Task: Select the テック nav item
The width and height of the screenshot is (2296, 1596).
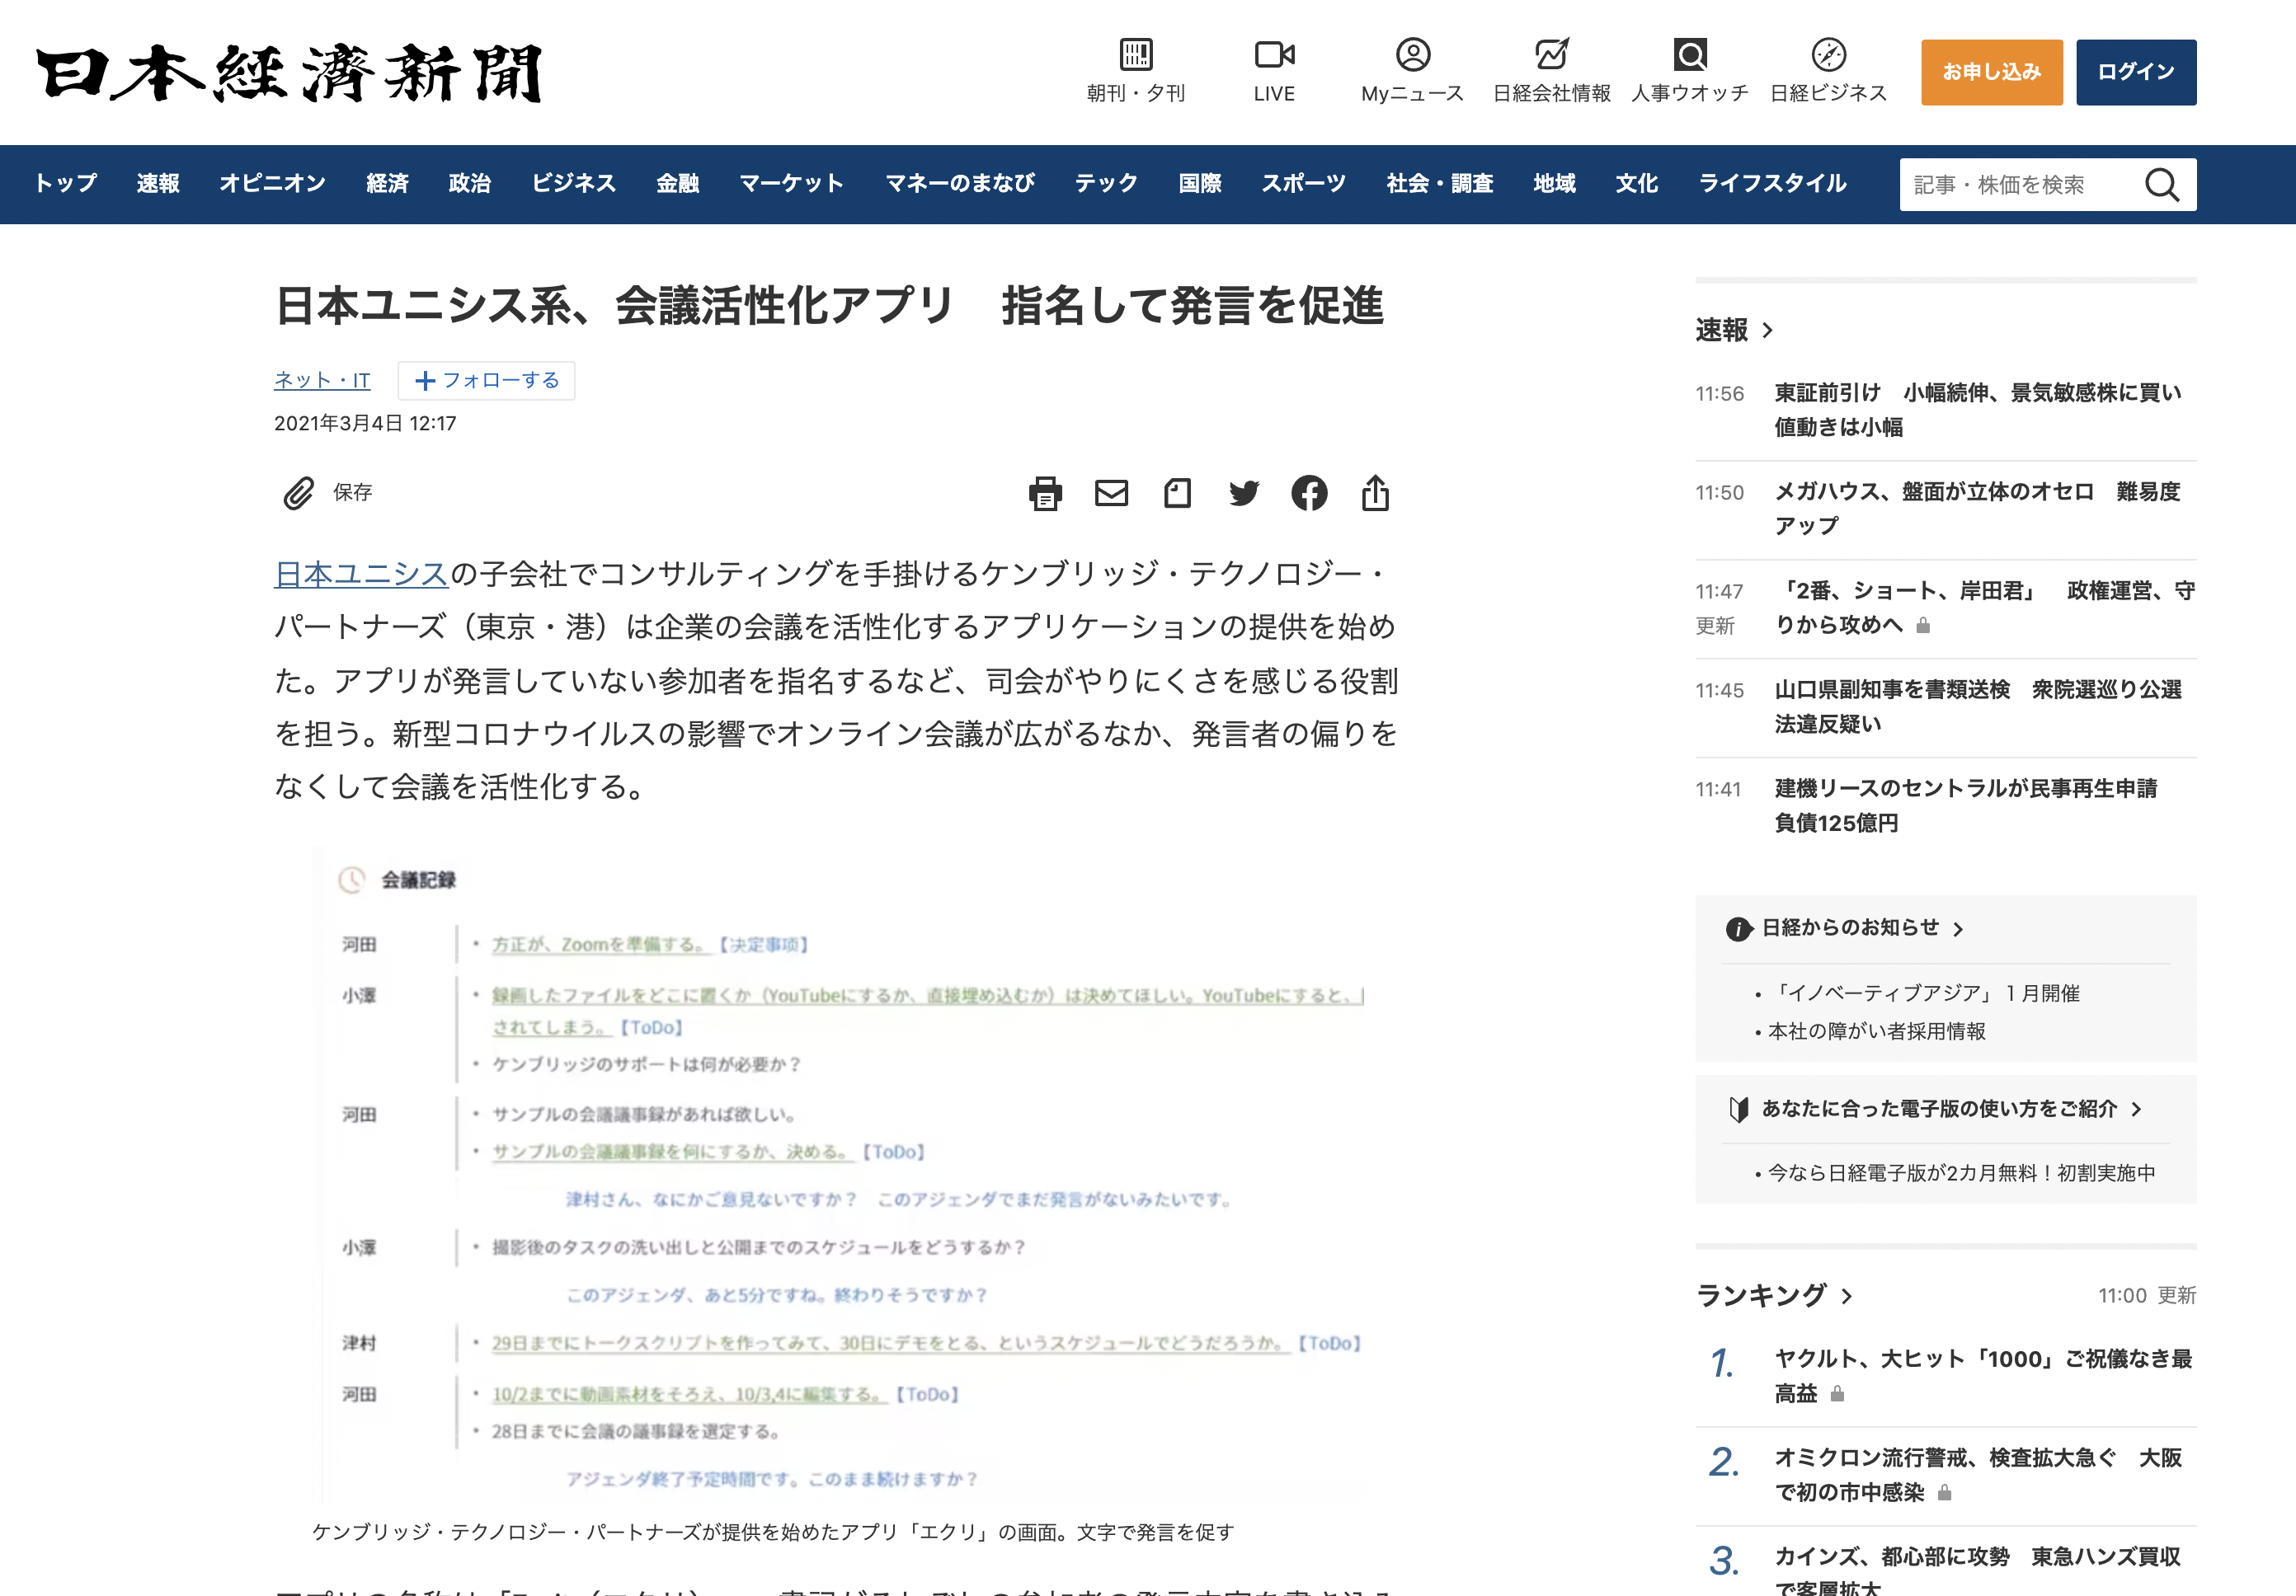Action: [1106, 184]
